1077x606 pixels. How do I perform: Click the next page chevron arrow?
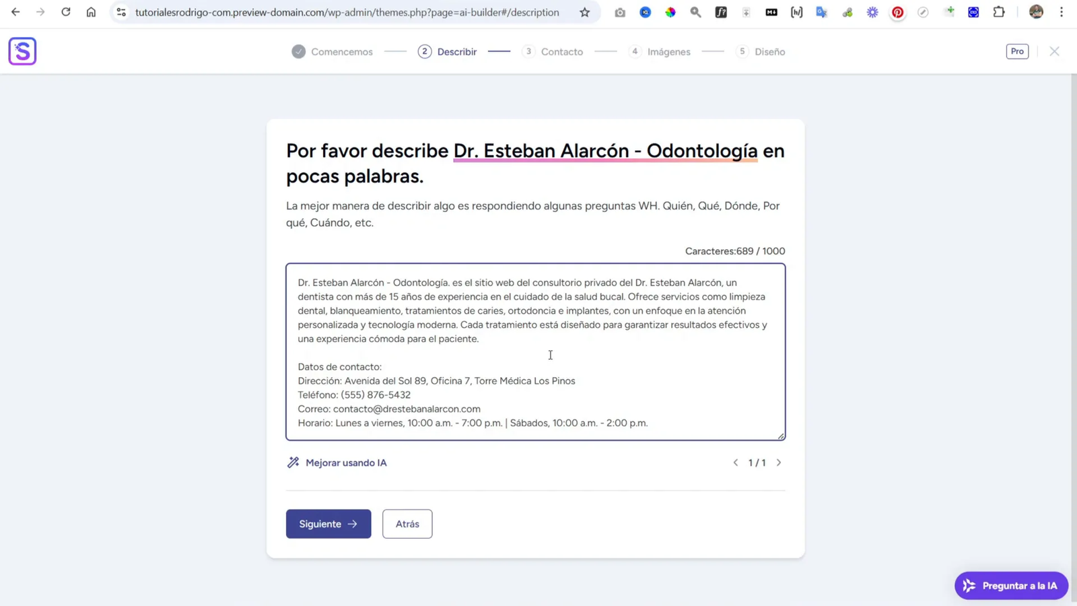pos(779,463)
